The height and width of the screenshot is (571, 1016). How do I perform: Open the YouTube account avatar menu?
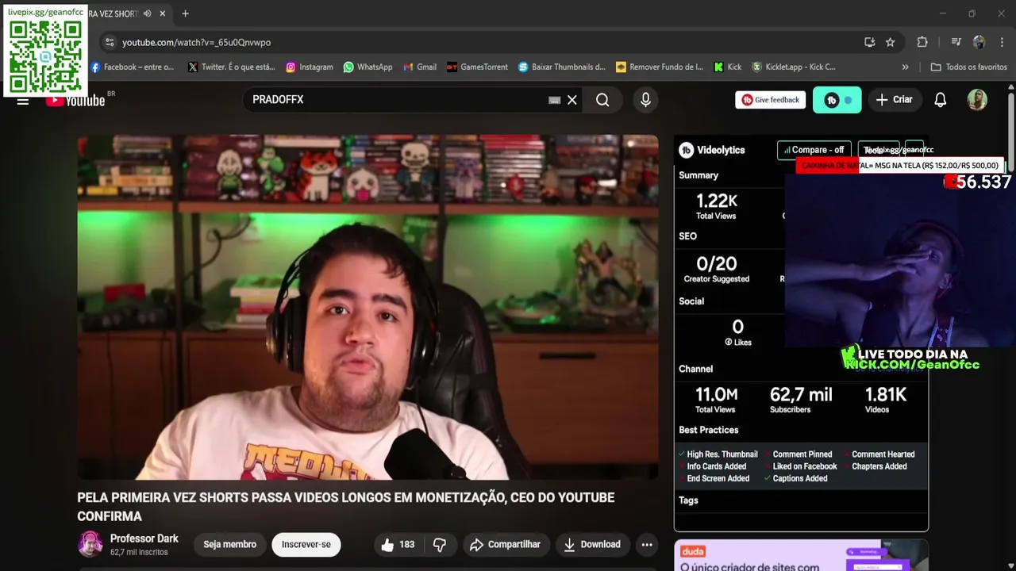(x=977, y=100)
